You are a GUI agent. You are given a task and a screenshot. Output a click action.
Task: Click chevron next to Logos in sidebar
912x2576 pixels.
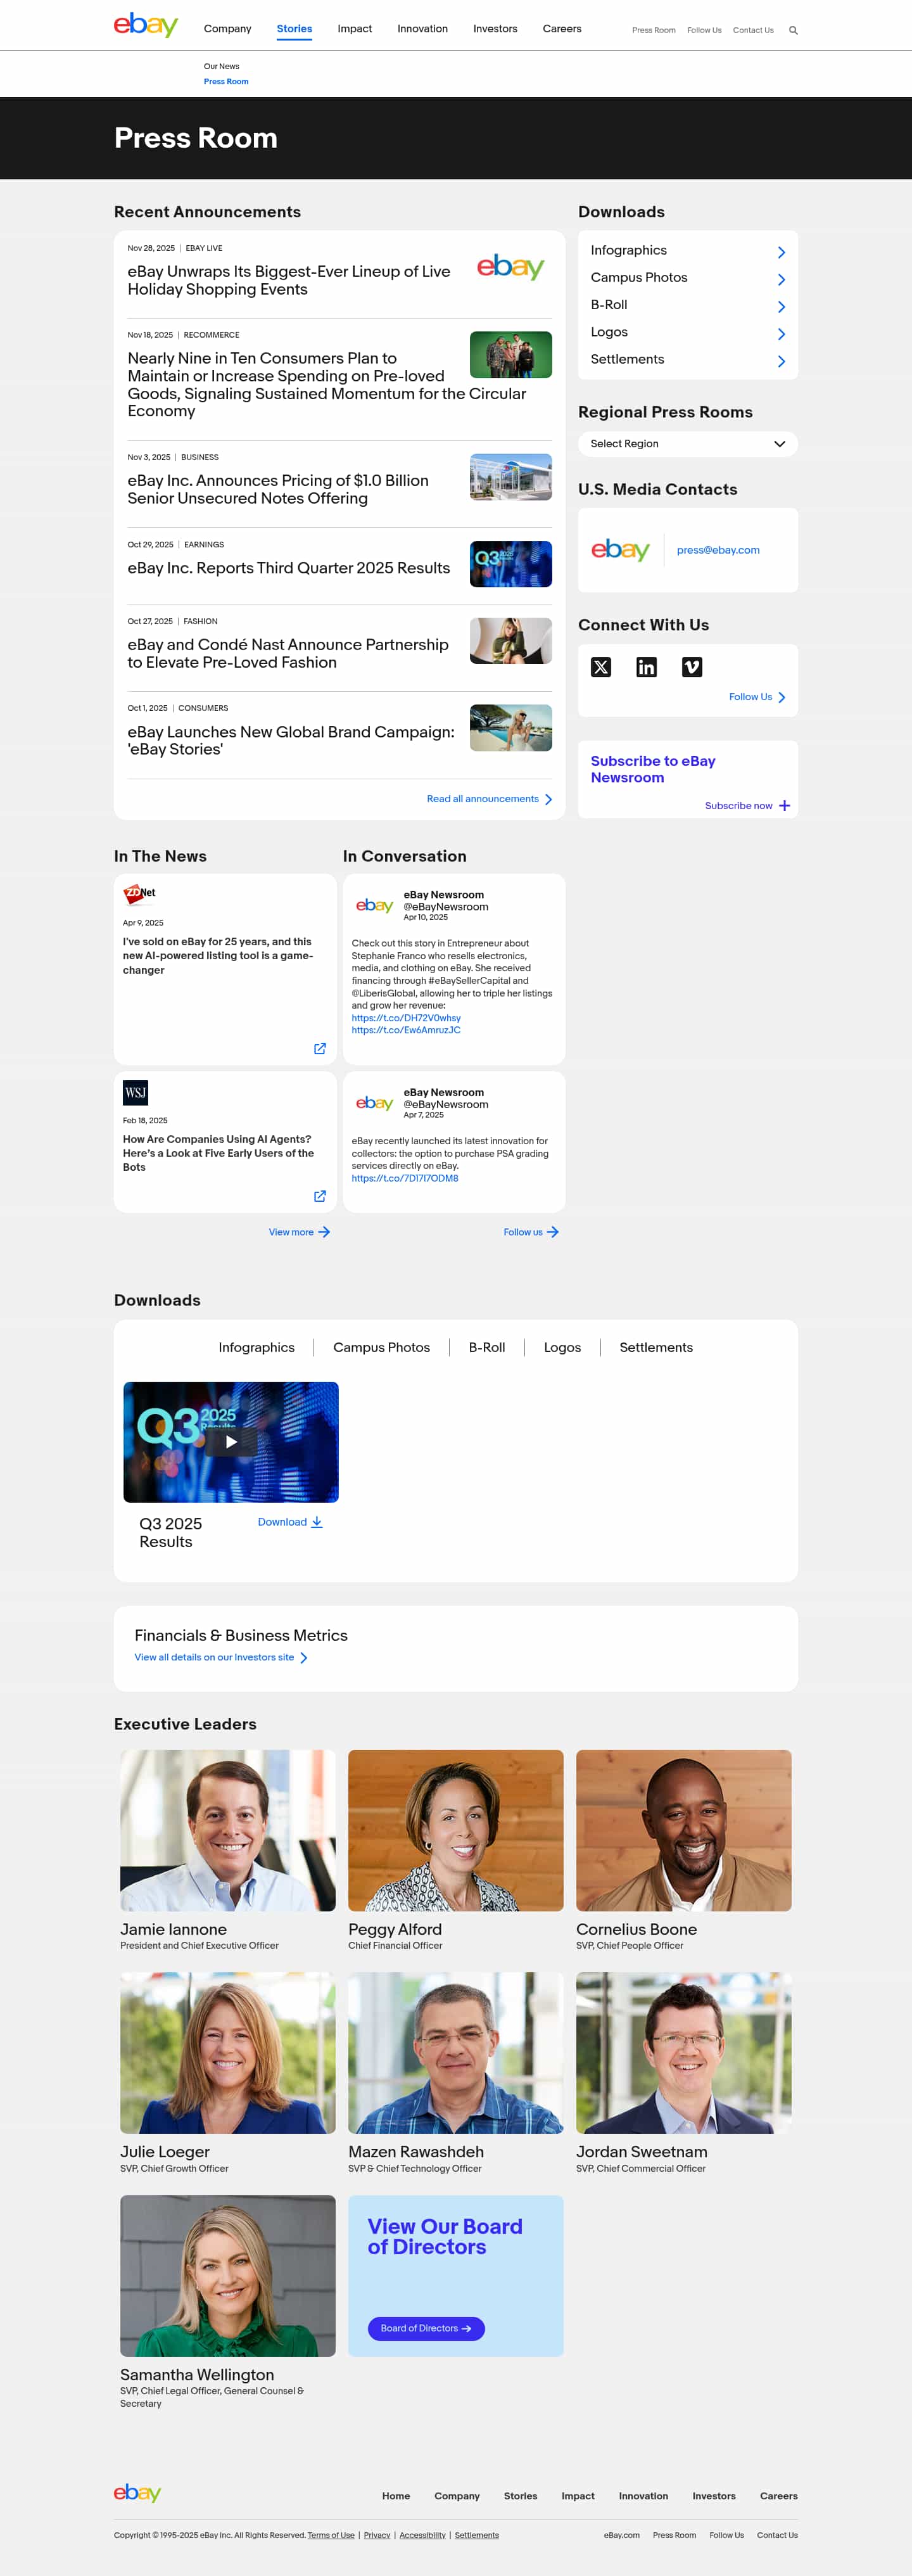(781, 334)
